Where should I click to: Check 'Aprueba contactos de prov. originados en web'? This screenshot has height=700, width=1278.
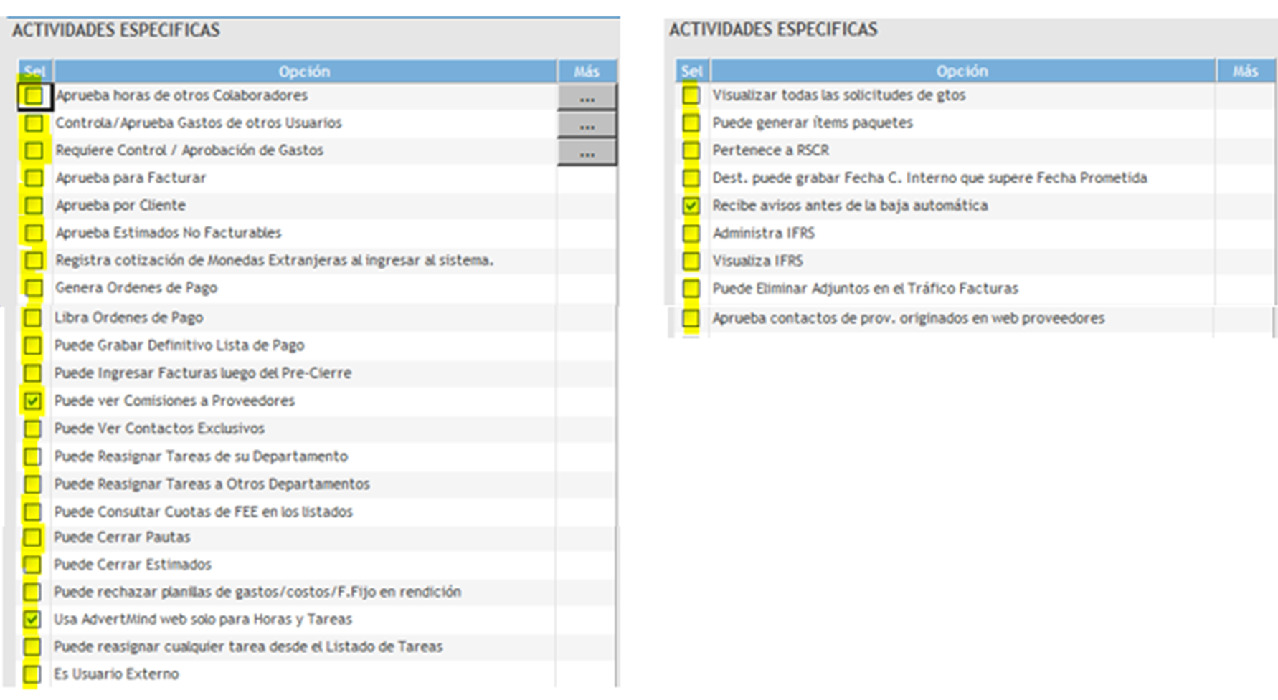click(x=691, y=318)
